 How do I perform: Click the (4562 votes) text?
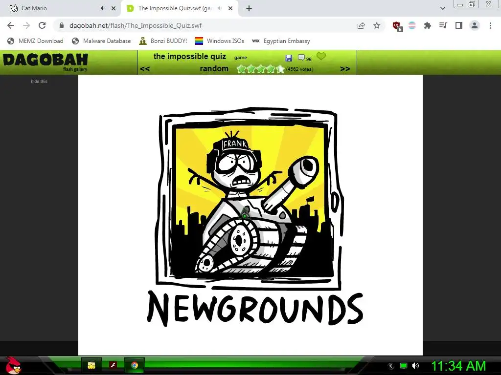(300, 69)
